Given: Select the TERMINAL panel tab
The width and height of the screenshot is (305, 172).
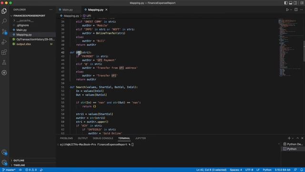Looking at the screenshot, I should 124,138.
